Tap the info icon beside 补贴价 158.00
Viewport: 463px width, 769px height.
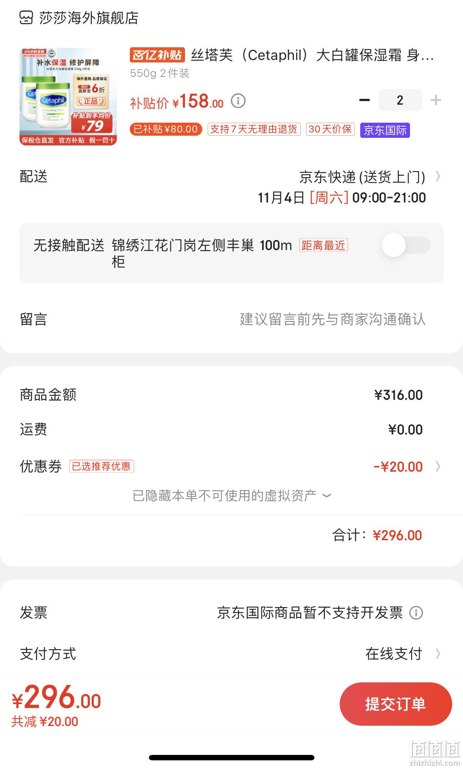pos(238,101)
